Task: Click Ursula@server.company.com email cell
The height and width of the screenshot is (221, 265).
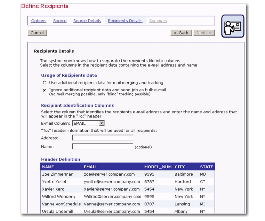Action: [x=112, y=211]
